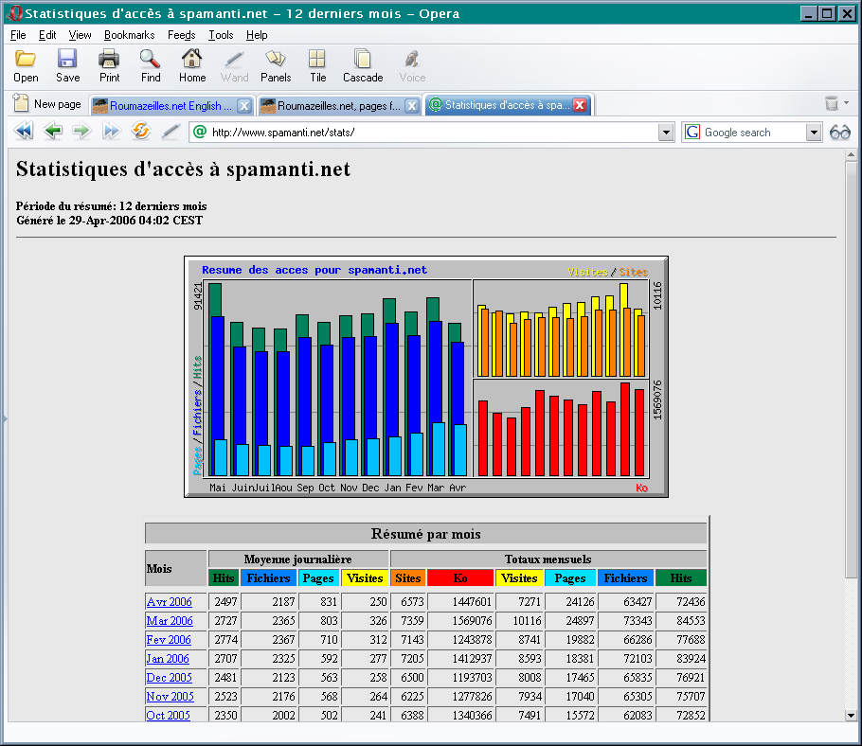This screenshot has height=746, width=862.
Task: Click the Résumé par mois table title
Action: (x=426, y=534)
